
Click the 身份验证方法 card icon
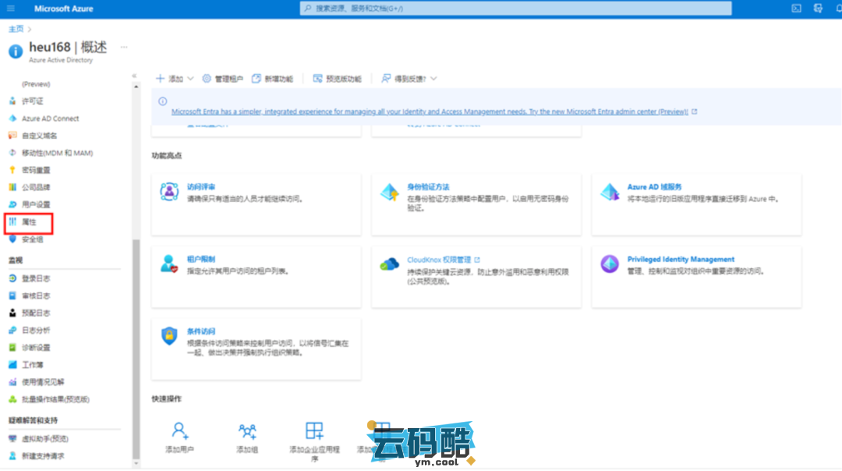tap(389, 192)
